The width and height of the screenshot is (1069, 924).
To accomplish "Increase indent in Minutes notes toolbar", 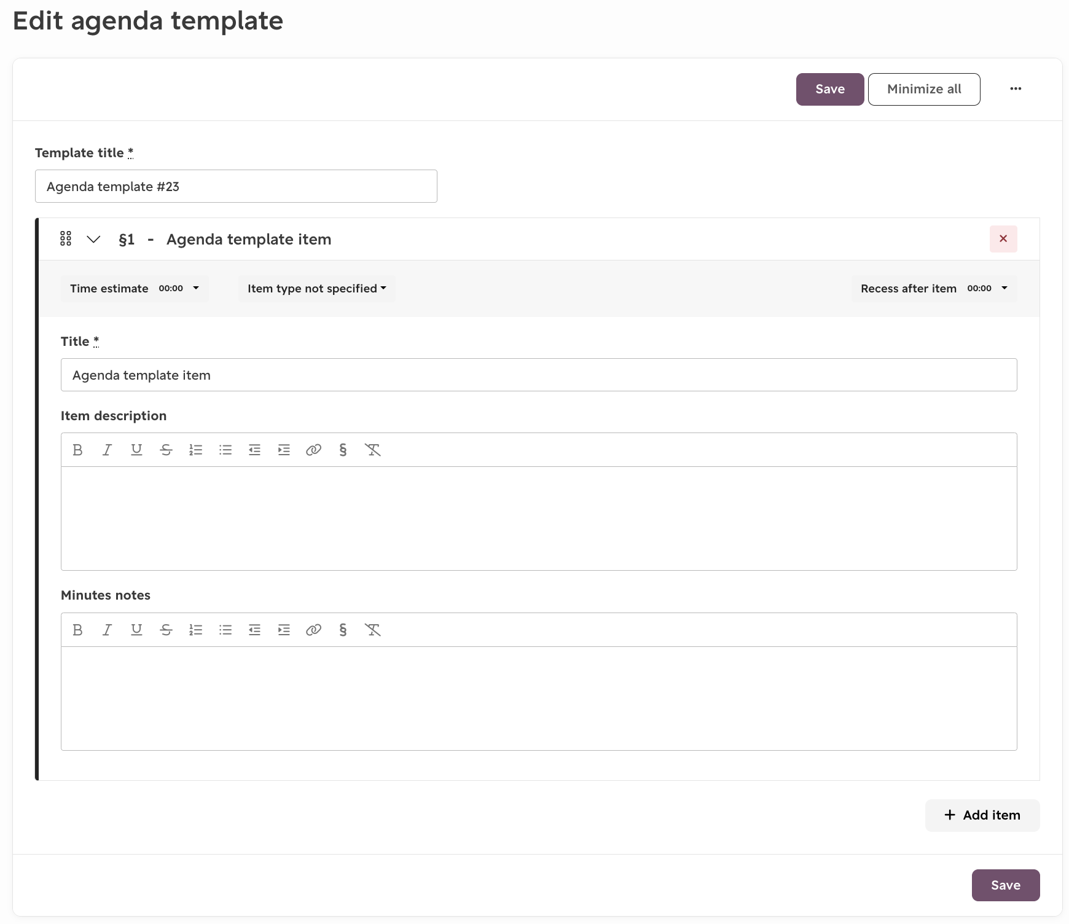I will click(284, 630).
